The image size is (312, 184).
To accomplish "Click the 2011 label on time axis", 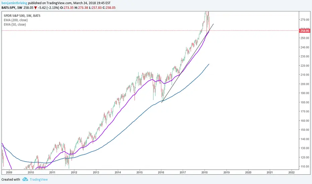I will coord(52,173).
